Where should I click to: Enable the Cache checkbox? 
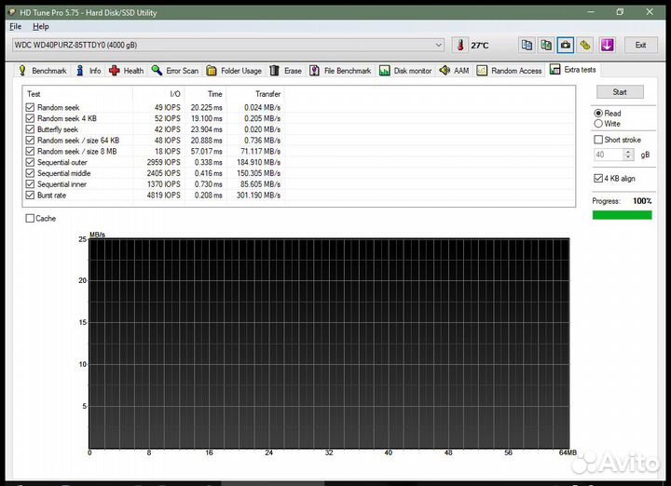(x=31, y=219)
